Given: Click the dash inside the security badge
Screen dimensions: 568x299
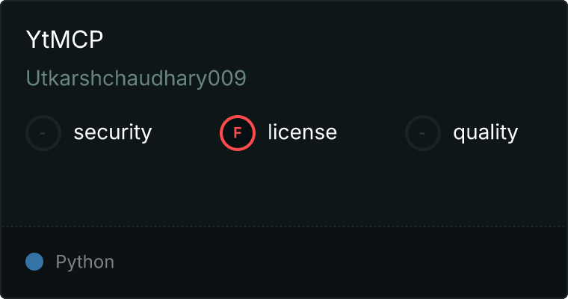Looking at the screenshot, I should click(x=43, y=133).
